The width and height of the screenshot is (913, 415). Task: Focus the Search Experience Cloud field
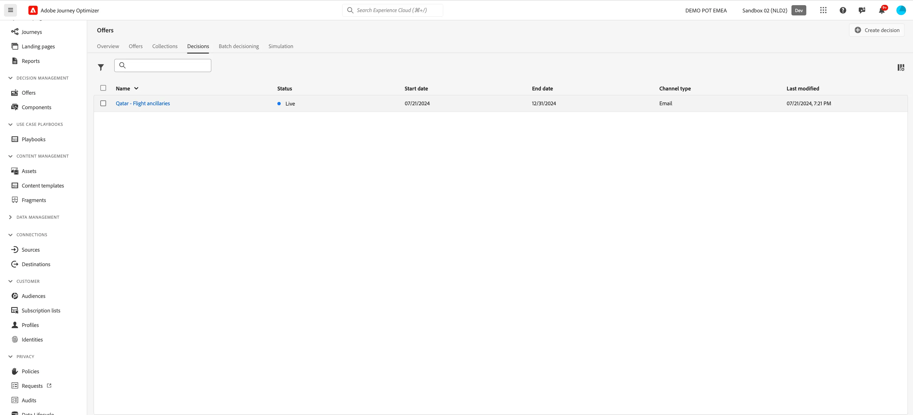pos(392,10)
